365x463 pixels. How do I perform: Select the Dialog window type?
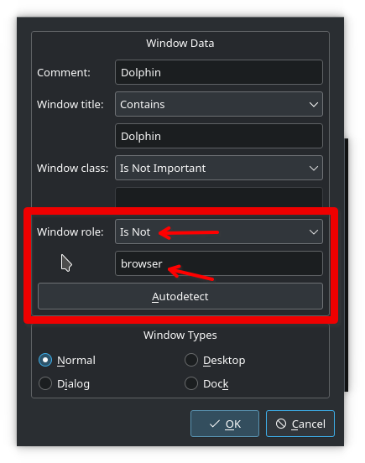point(45,383)
